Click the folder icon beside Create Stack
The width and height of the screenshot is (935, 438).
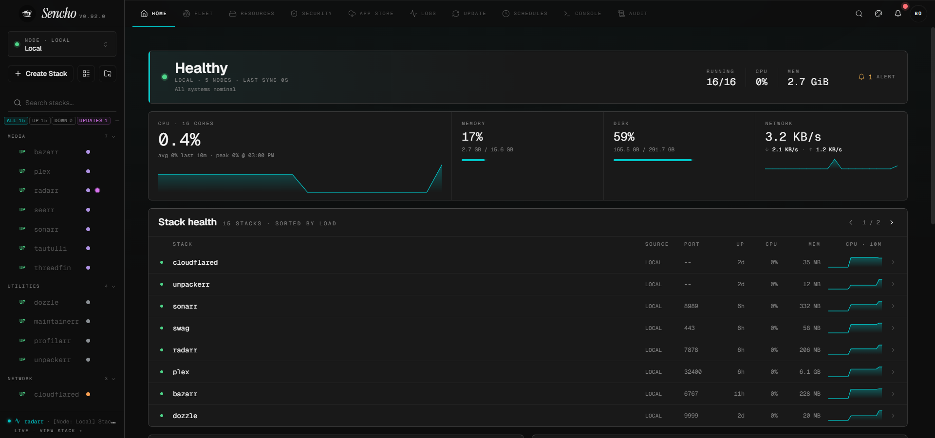[x=108, y=73]
